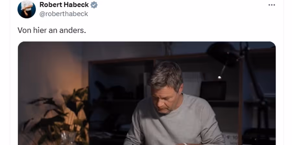Open the Robert Habeck display name link
The height and width of the screenshot is (145, 292).
coord(64,5)
